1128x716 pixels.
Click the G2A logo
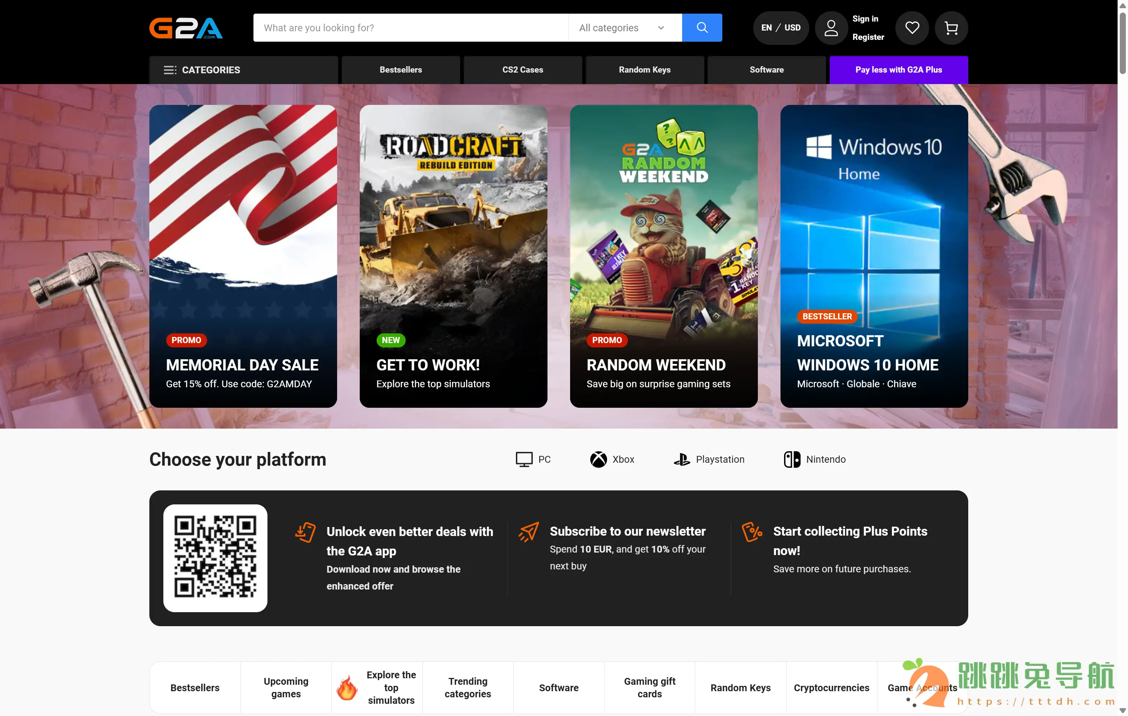point(186,28)
